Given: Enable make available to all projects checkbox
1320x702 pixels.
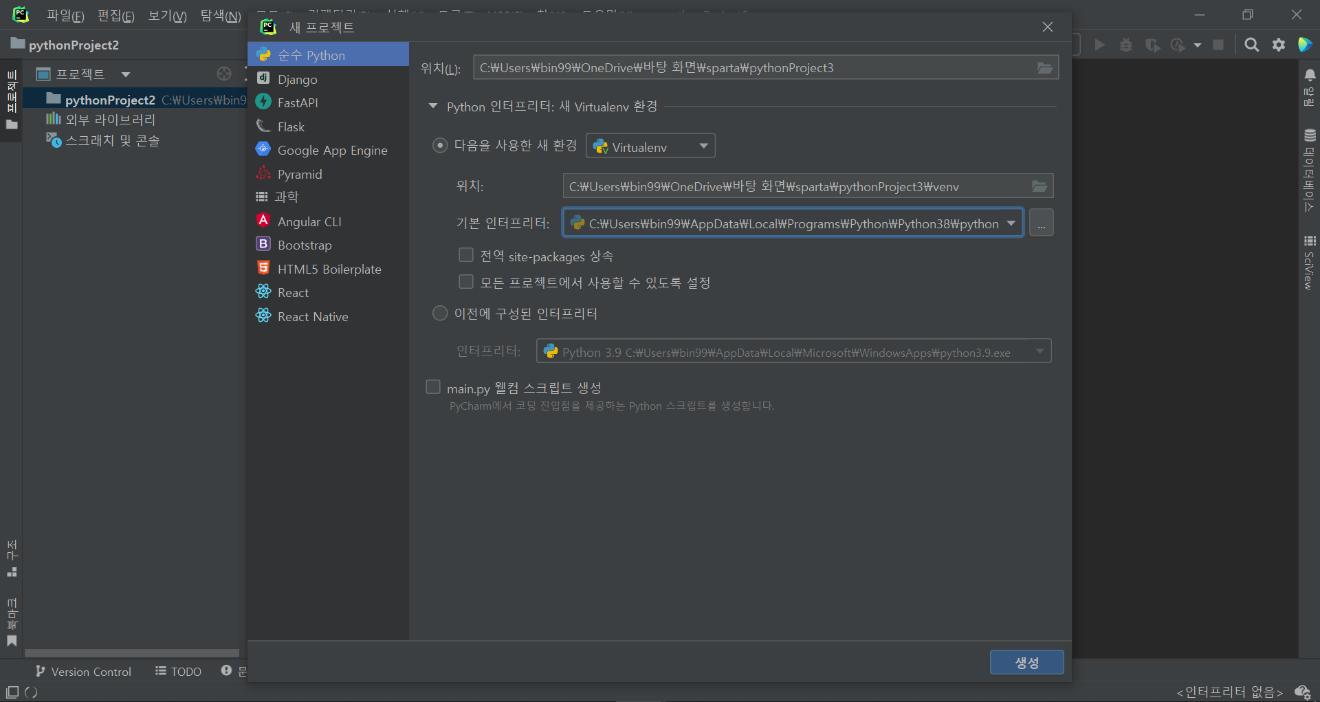Looking at the screenshot, I should pyautogui.click(x=466, y=282).
